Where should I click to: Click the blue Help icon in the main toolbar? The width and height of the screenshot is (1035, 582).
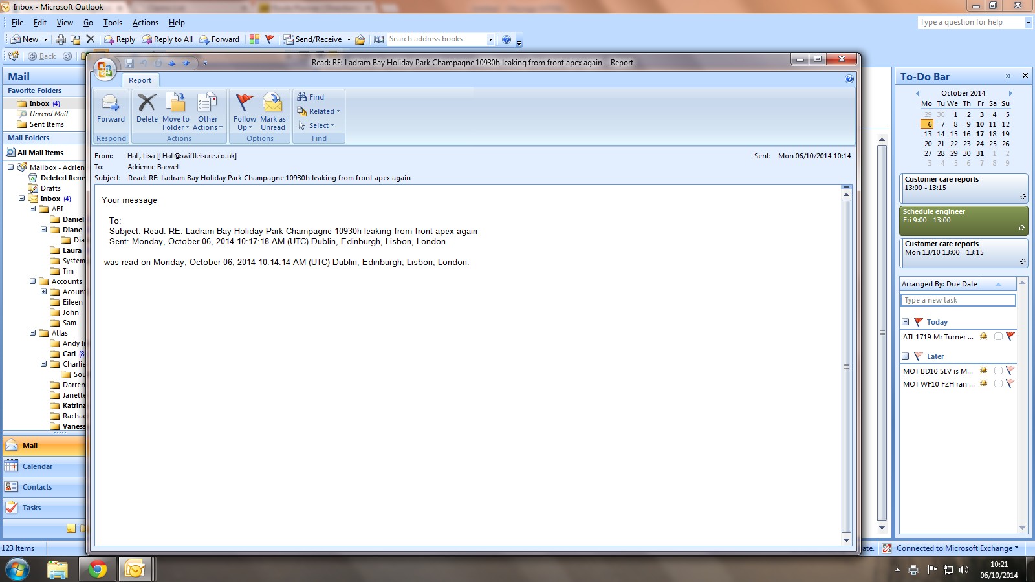507,39
